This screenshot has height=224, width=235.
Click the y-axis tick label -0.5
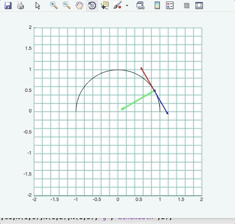(27, 132)
